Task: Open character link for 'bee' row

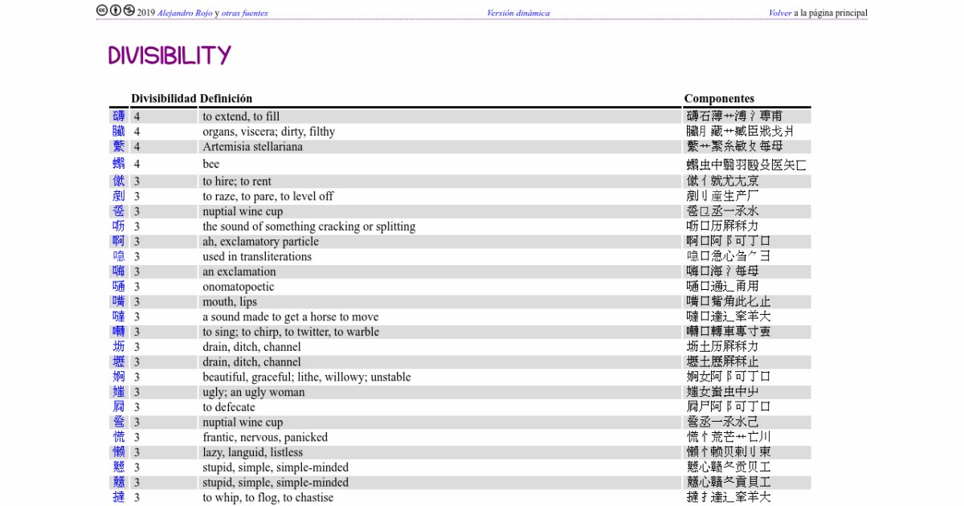Action: pyautogui.click(x=119, y=164)
